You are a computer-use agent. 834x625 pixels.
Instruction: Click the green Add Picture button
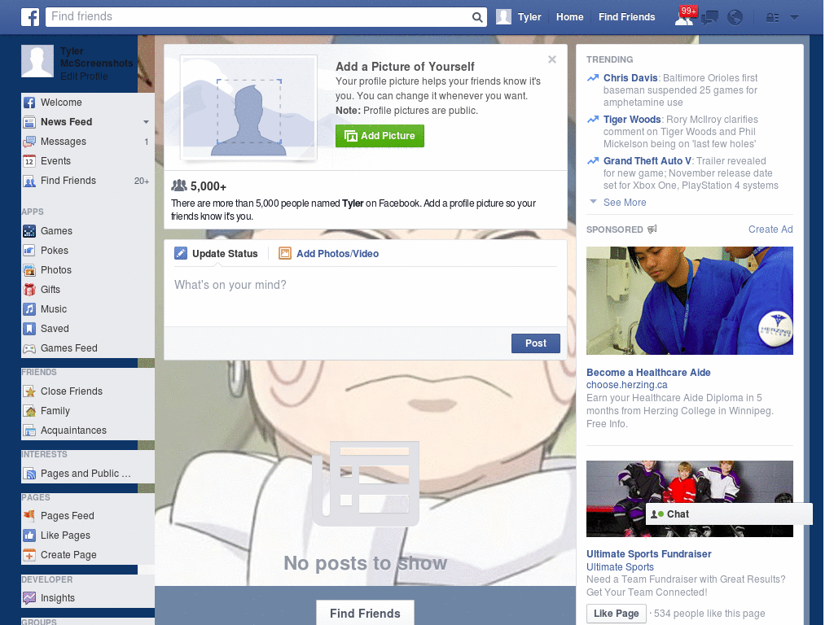point(380,136)
